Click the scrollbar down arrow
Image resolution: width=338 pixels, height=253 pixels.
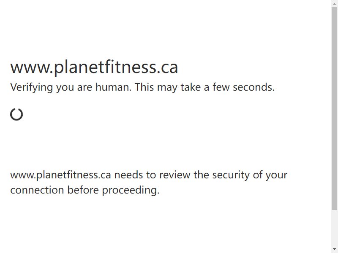[x=334, y=249]
